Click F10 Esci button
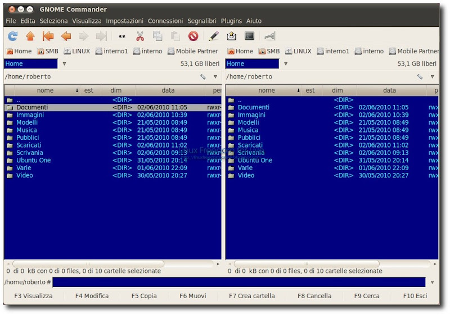Viewport: 450px width, 315px height. click(415, 296)
